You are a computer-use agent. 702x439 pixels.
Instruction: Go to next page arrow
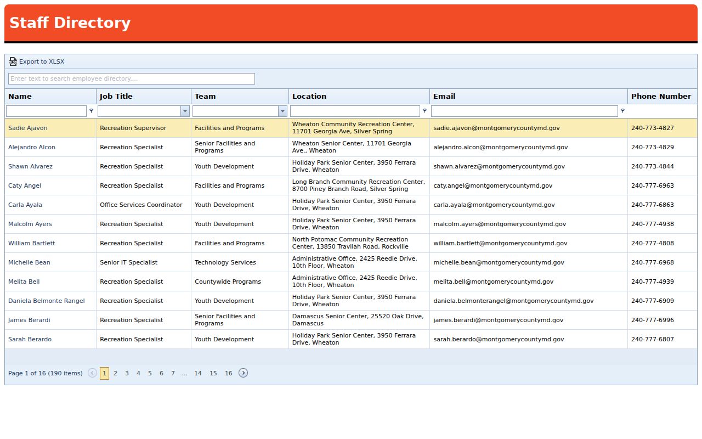point(243,373)
